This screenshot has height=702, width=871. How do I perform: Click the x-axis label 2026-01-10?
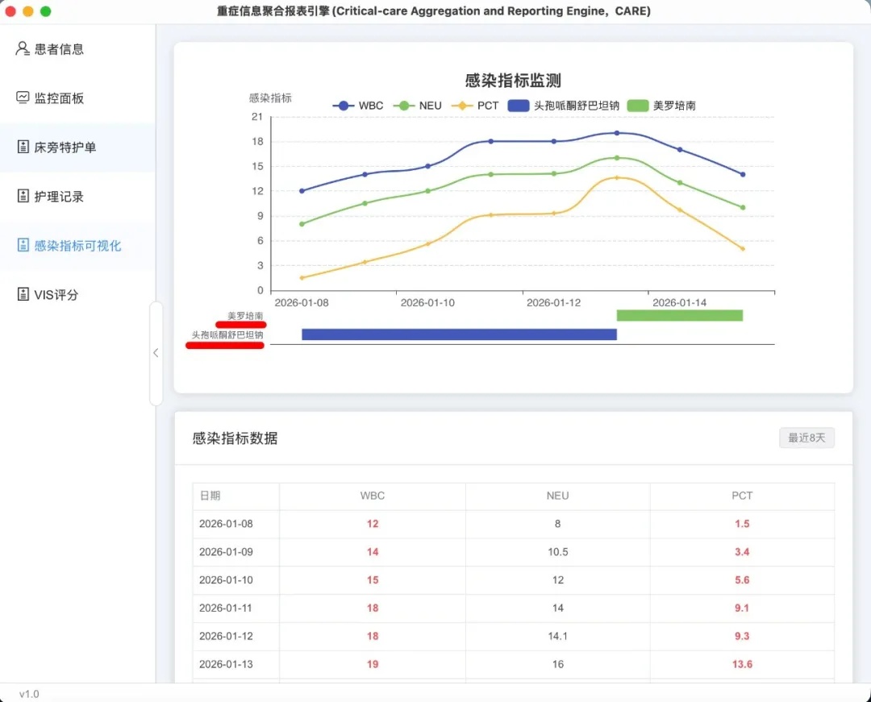pyautogui.click(x=427, y=302)
